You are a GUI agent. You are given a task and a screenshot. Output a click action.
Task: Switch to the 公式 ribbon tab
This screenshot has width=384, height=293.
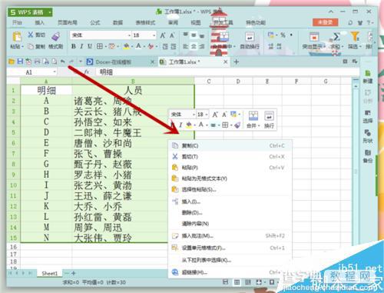coord(95,22)
